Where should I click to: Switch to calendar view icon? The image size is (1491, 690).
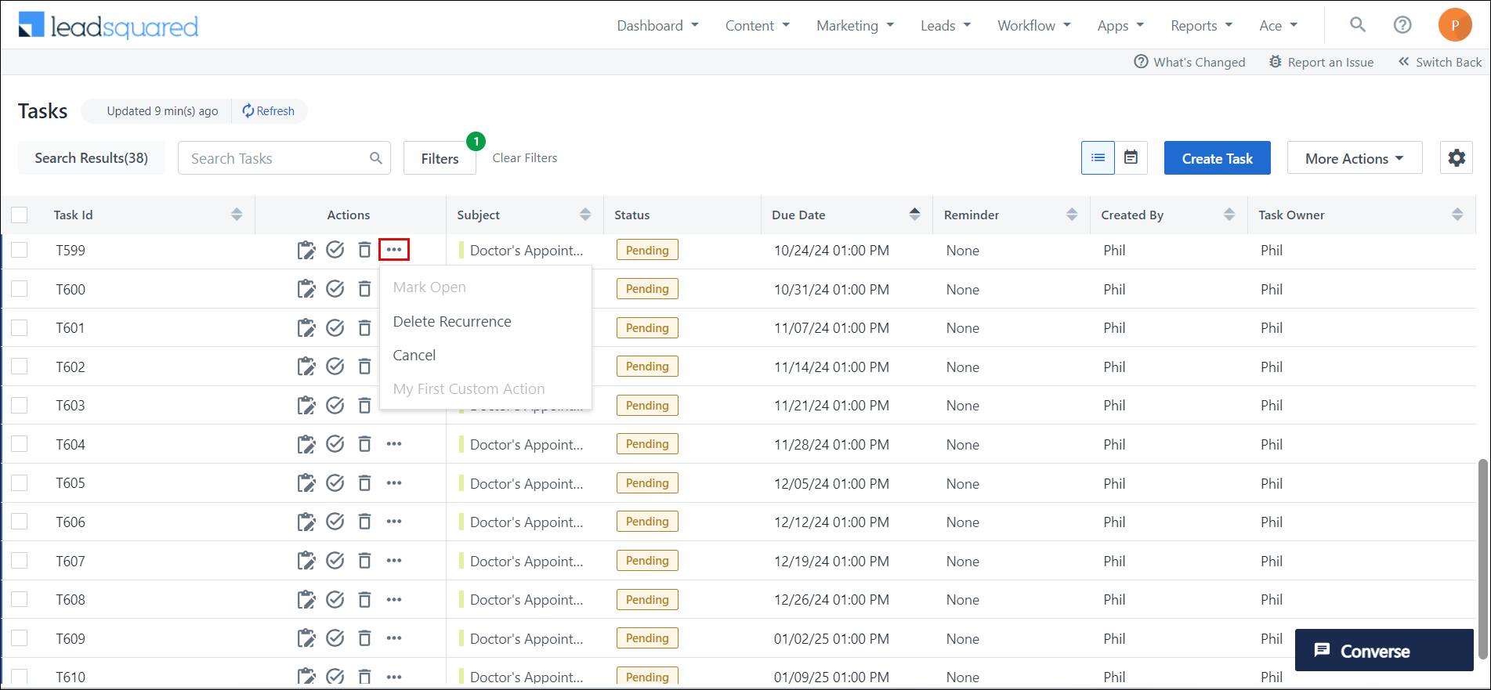(x=1131, y=158)
